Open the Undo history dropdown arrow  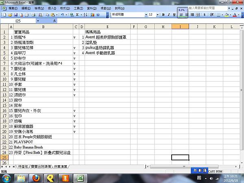click(66, 15)
